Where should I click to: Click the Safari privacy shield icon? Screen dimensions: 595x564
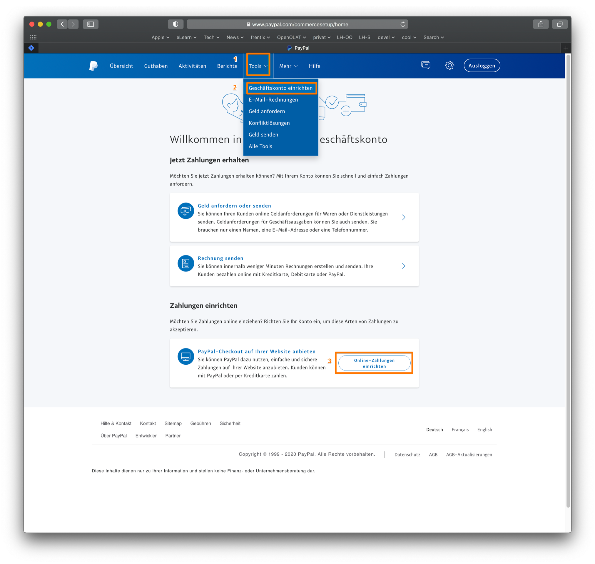coord(176,24)
